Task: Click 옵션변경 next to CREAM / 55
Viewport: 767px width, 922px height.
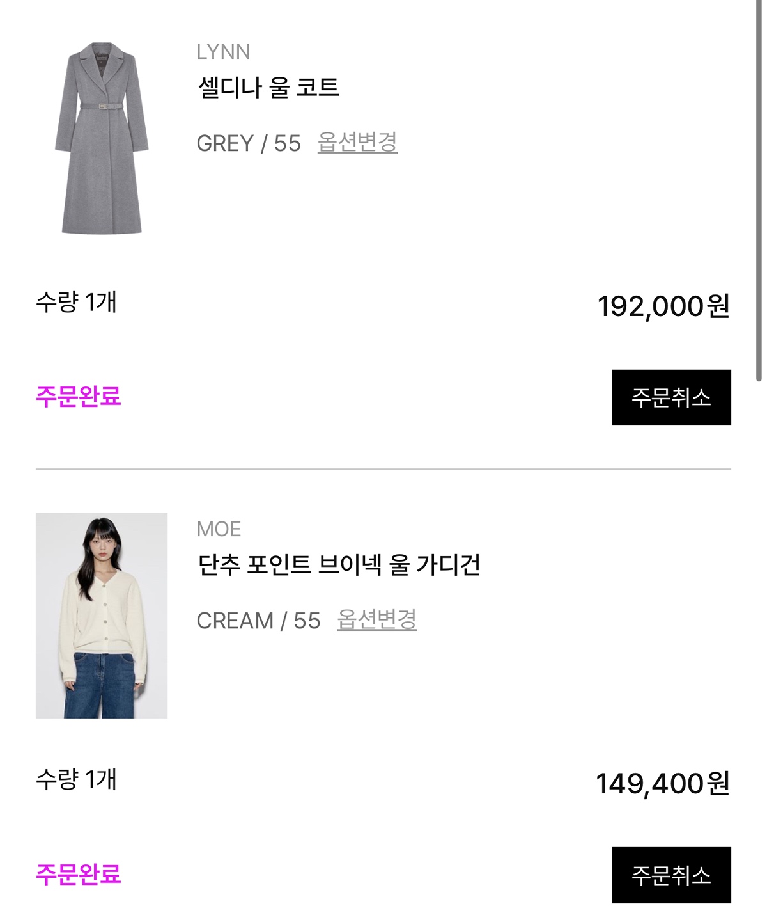Action: pos(377,619)
